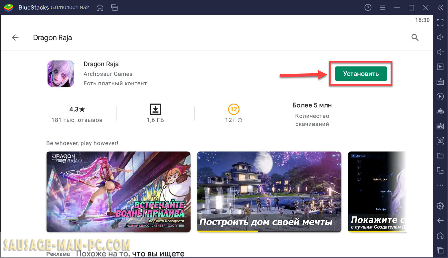Open the BlueStacks home screen from the title bar
448x258 pixels.
(100, 7)
